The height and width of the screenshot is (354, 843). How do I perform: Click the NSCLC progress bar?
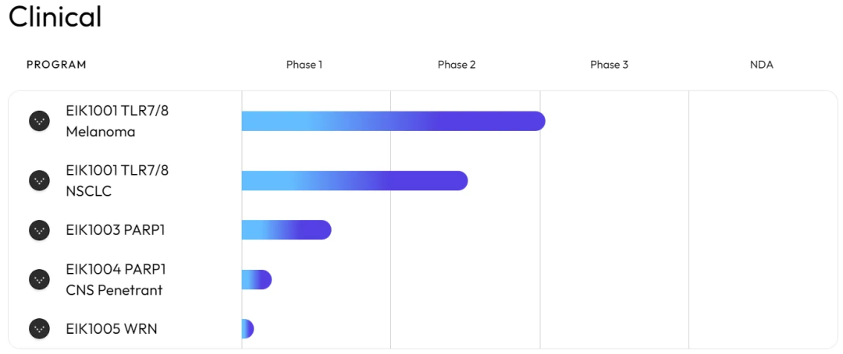[x=355, y=180]
